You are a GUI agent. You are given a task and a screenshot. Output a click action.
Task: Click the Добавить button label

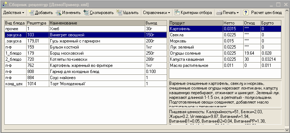pyautogui.click(x=44, y=13)
